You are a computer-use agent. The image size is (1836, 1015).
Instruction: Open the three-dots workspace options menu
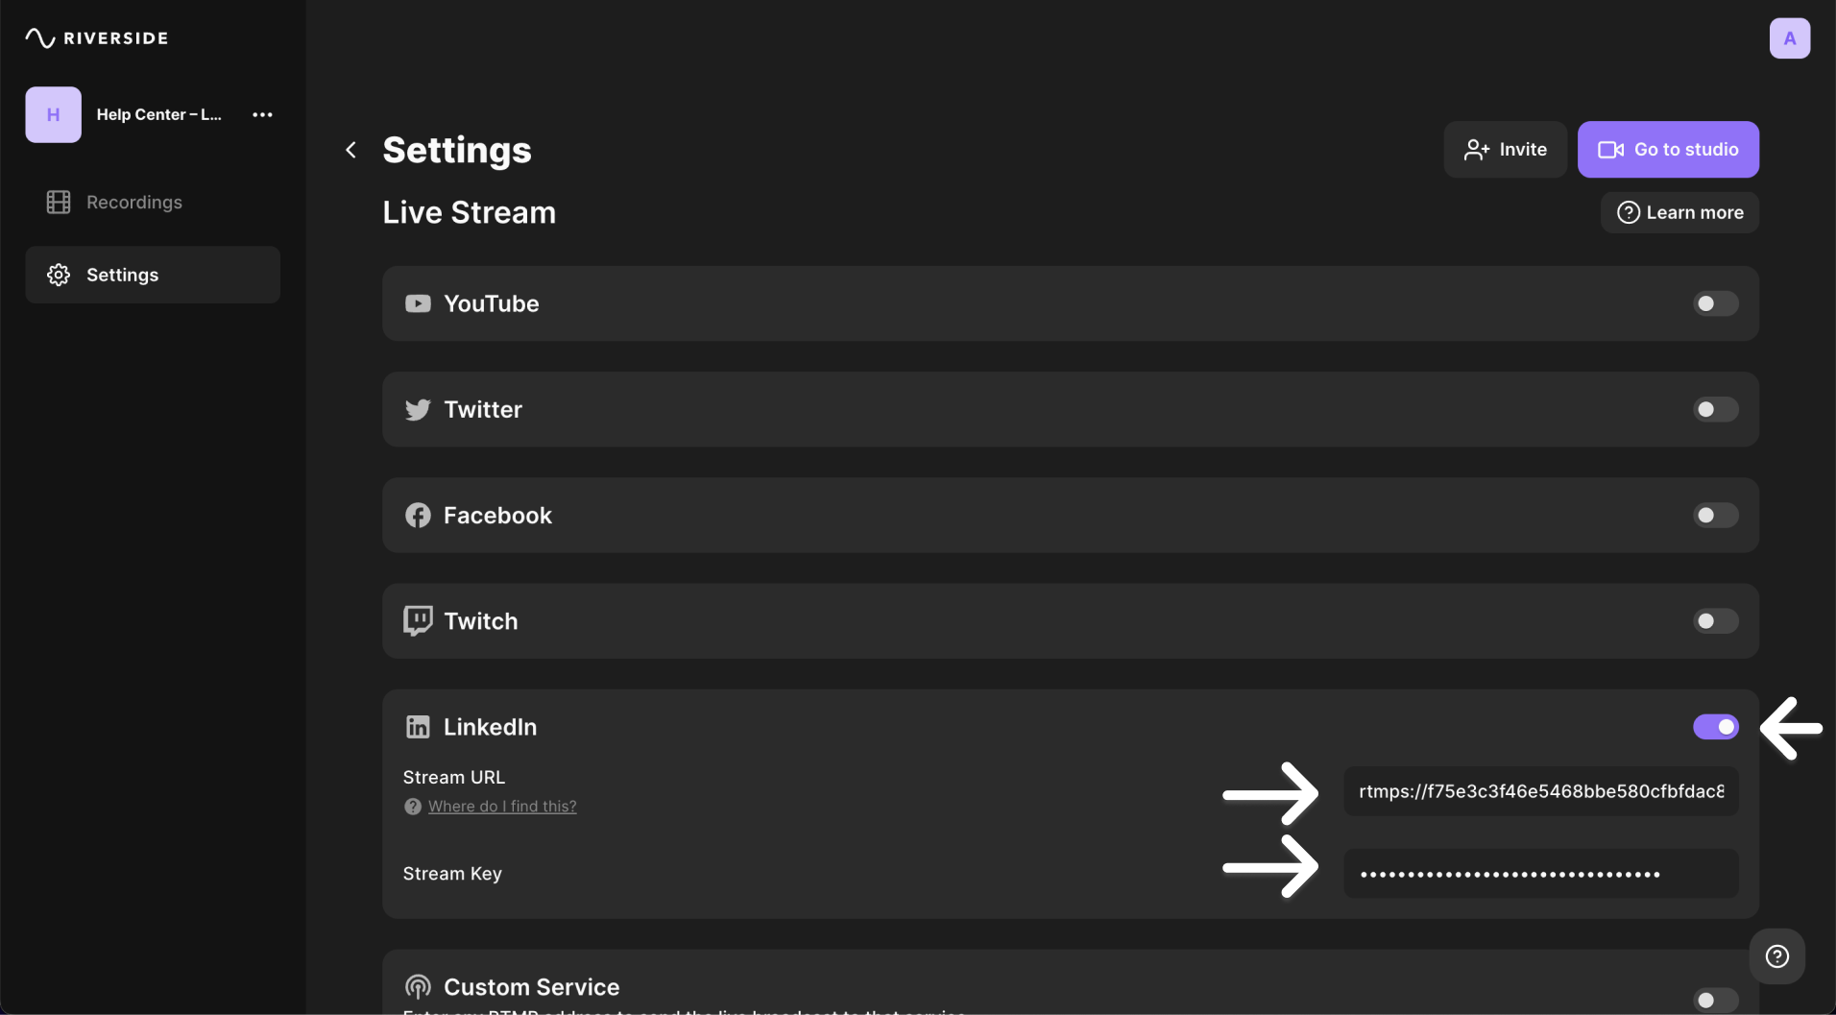point(262,114)
